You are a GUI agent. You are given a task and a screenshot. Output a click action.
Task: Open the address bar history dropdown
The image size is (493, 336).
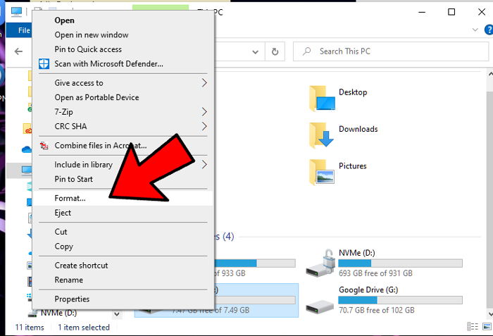click(x=255, y=52)
